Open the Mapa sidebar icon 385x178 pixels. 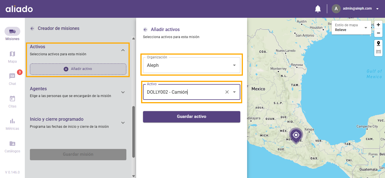coord(12,54)
